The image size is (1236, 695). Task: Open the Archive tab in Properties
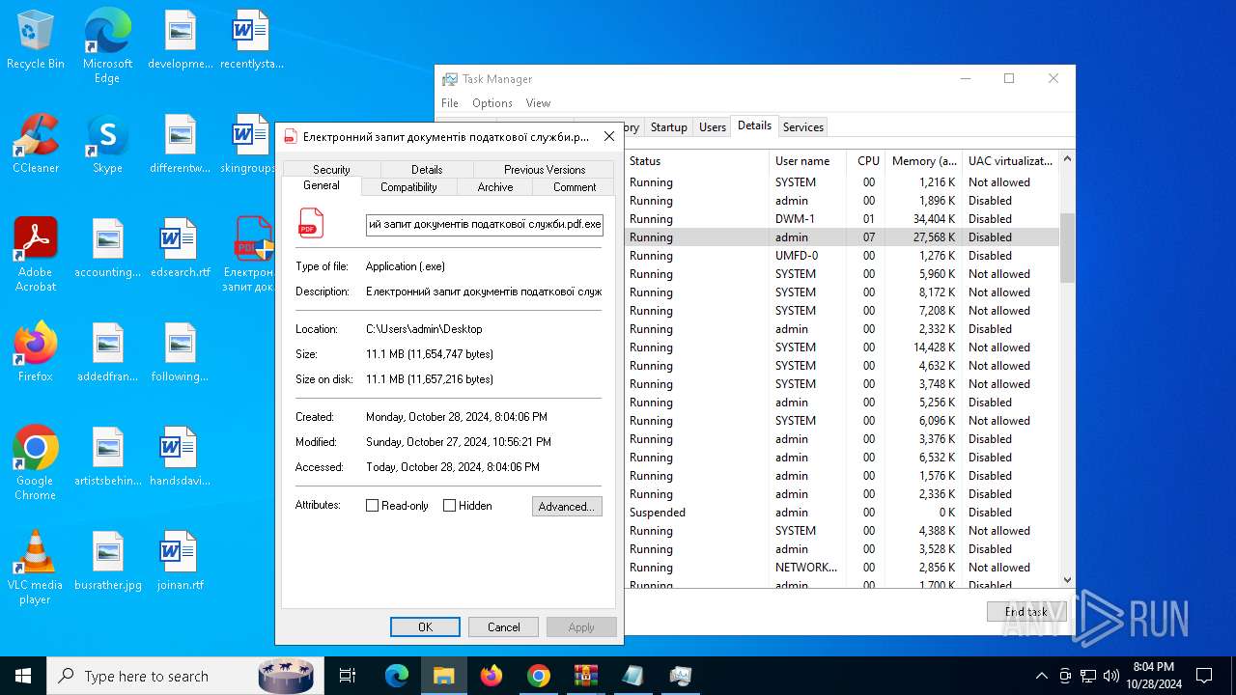pyautogui.click(x=495, y=186)
